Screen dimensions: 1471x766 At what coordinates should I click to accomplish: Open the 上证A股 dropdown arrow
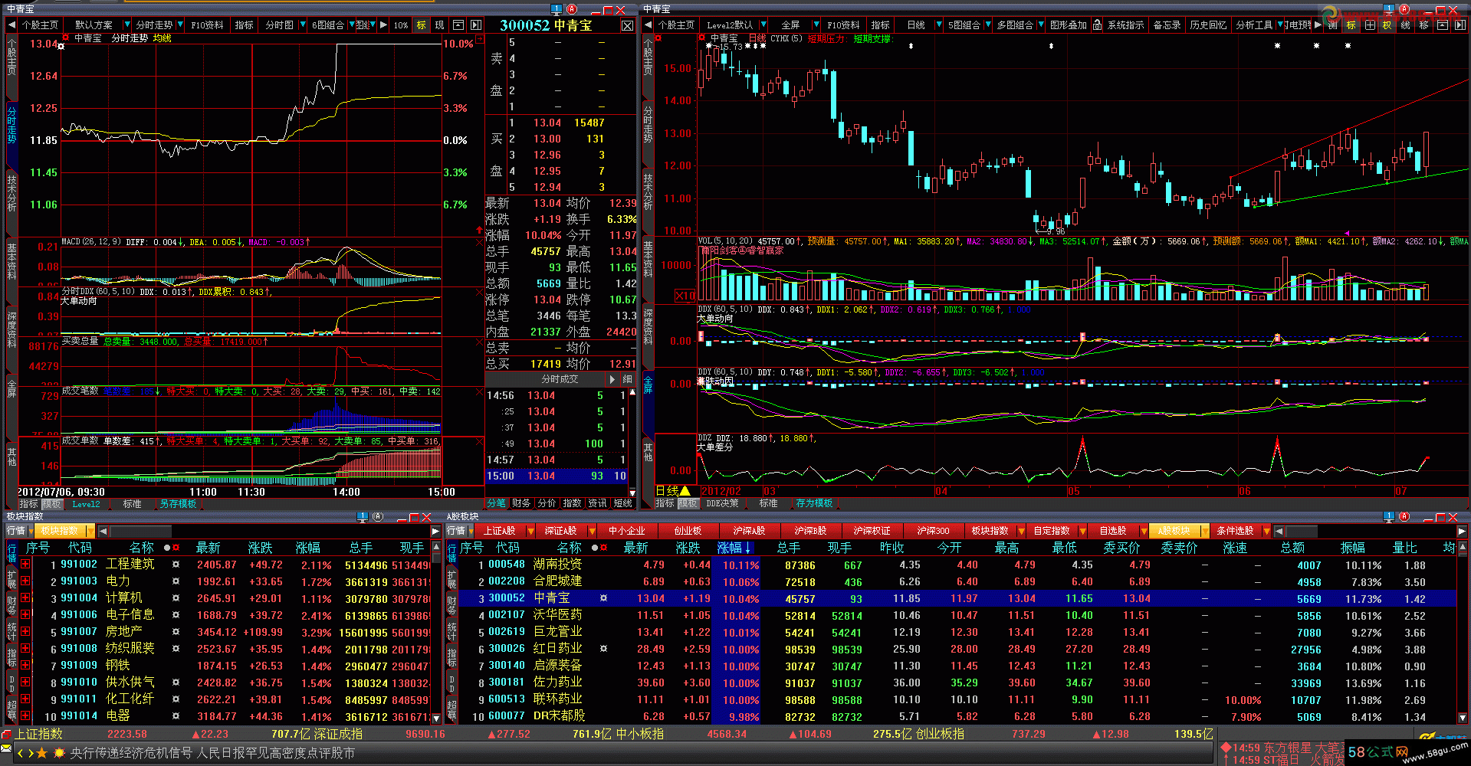(530, 531)
